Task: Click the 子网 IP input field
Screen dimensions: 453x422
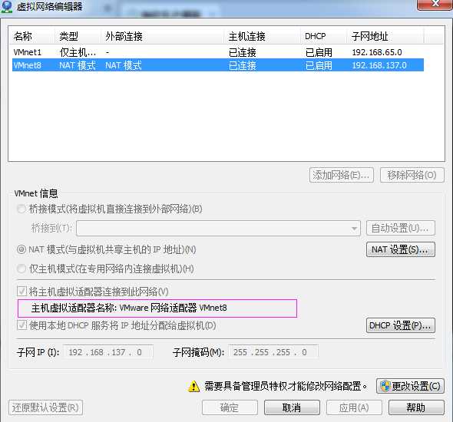Action: 108,352
